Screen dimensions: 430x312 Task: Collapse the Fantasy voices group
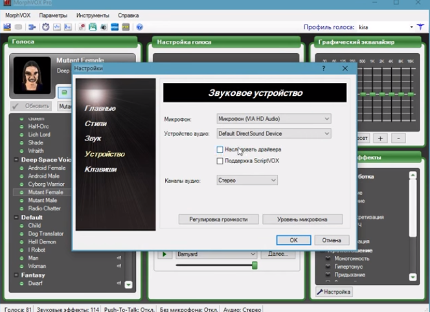[x=16, y=275]
